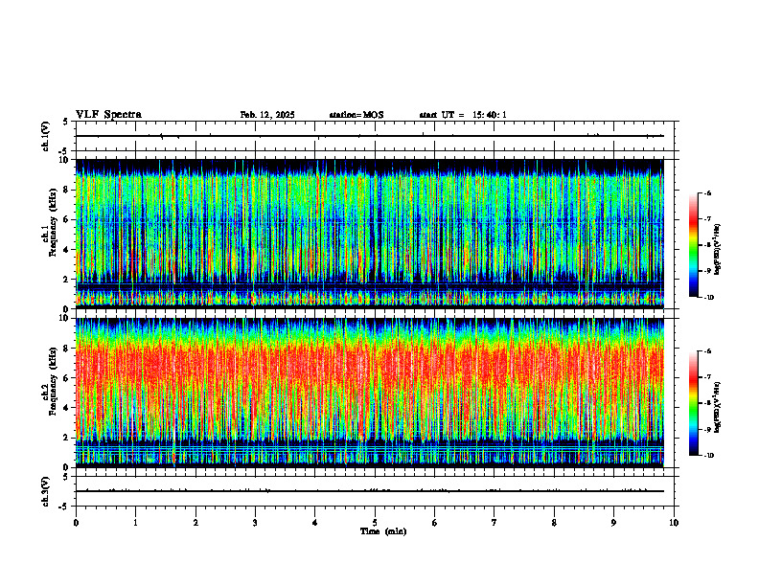This screenshot has width=759, height=586.
Task: Click the "-6" label on ch.1 color scale
Action: (x=707, y=193)
